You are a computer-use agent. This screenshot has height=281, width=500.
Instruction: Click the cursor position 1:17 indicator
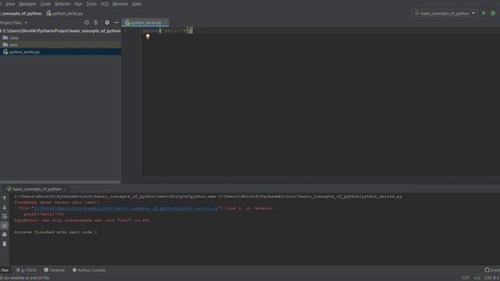tap(466, 278)
